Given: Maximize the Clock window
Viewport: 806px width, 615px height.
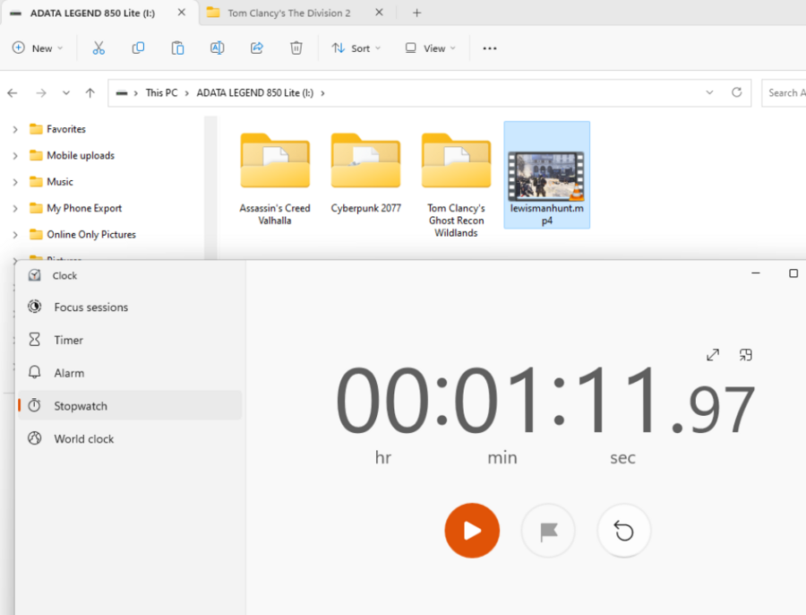Looking at the screenshot, I should [793, 273].
